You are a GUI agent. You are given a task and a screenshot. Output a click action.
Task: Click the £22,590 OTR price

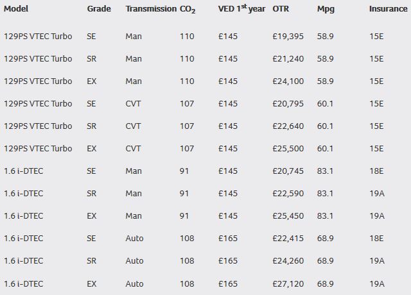click(x=289, y=194)
